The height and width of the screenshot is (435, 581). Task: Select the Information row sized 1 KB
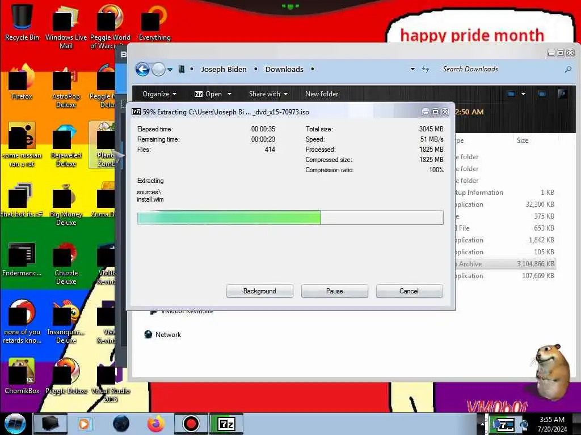pos(506,193)
